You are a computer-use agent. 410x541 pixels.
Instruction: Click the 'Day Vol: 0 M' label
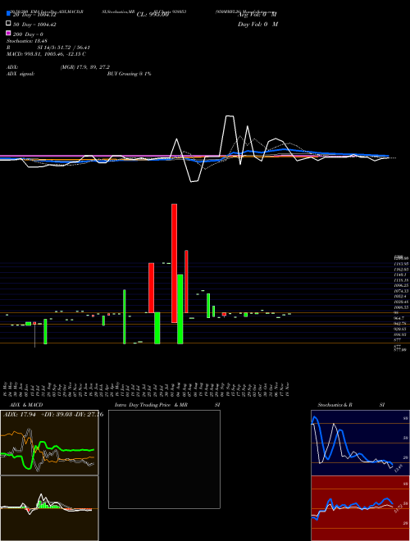pyautogui.click(x=257, y=25)
